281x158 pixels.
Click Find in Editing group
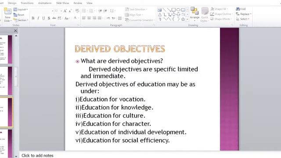(x=241, y=9)
